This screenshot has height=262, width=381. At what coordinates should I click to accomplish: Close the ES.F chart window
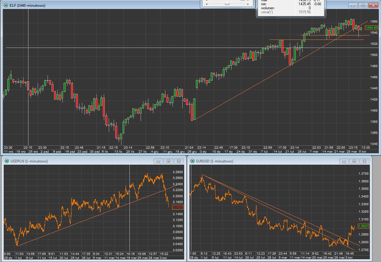pos(374,6)
